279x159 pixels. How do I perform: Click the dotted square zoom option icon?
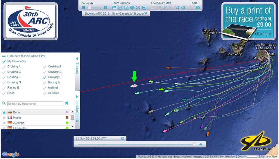pyautogui.click(x=126, y=8)
